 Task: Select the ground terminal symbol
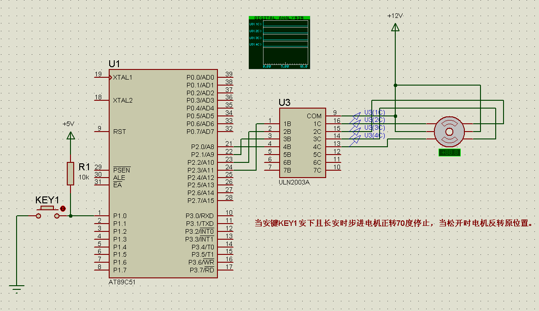(17, 289)
